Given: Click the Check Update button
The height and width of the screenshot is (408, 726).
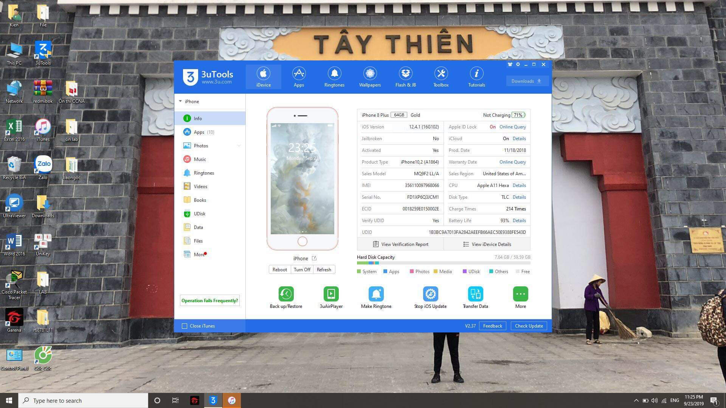Looking at the screenshot, I should click(529, 326).
